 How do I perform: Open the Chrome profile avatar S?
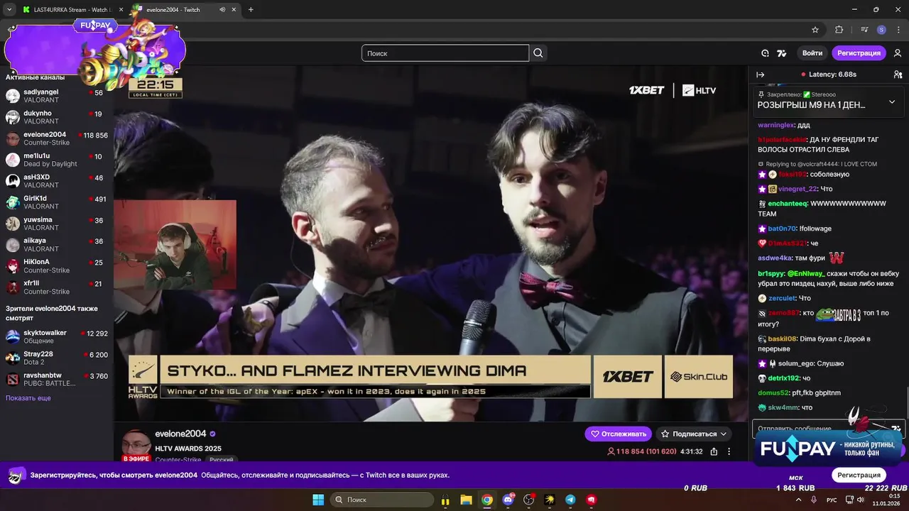pyautogui.click(x=881, y=30)
